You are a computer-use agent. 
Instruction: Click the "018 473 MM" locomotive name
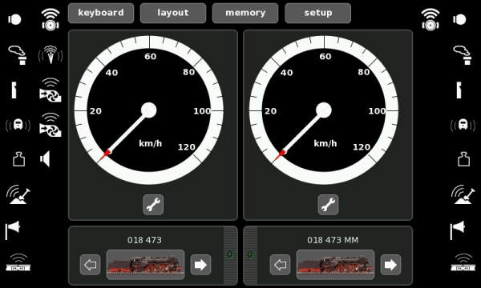click(x=333, y=240)
